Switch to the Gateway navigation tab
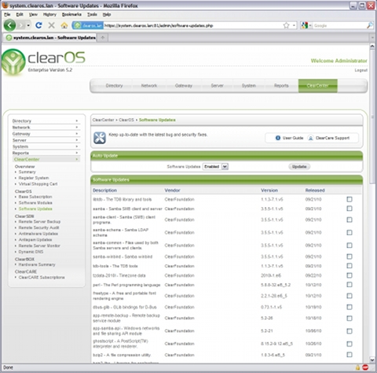This screenshot has width=377, height=373. (184, 86)
